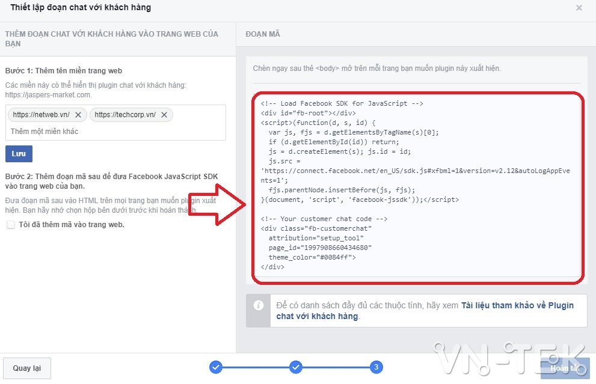596x384 pixels.
Task: Click the 'Chèn ngay sau thẻ <body>' instruction text
Action: click(x=376, y=69)
